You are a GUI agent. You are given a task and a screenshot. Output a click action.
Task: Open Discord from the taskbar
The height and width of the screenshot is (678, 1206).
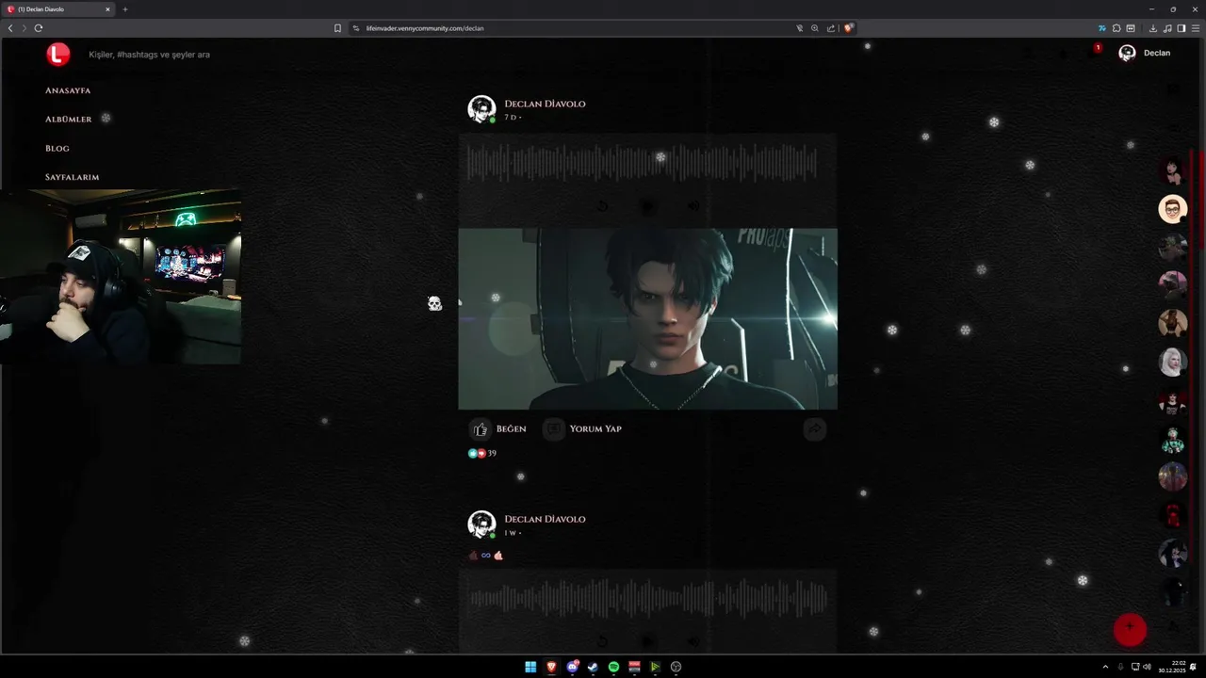coord(572,667)
